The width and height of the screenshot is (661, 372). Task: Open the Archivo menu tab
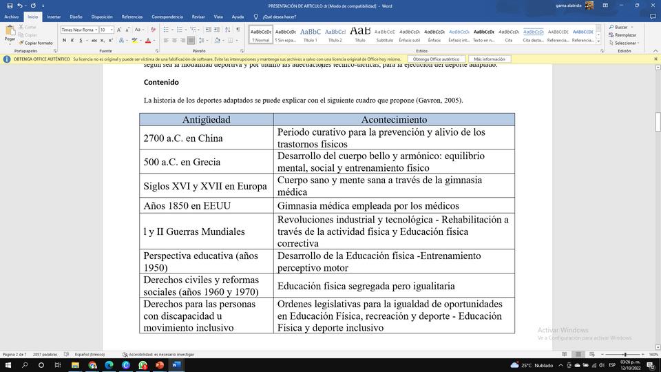(x=12, y=17)
